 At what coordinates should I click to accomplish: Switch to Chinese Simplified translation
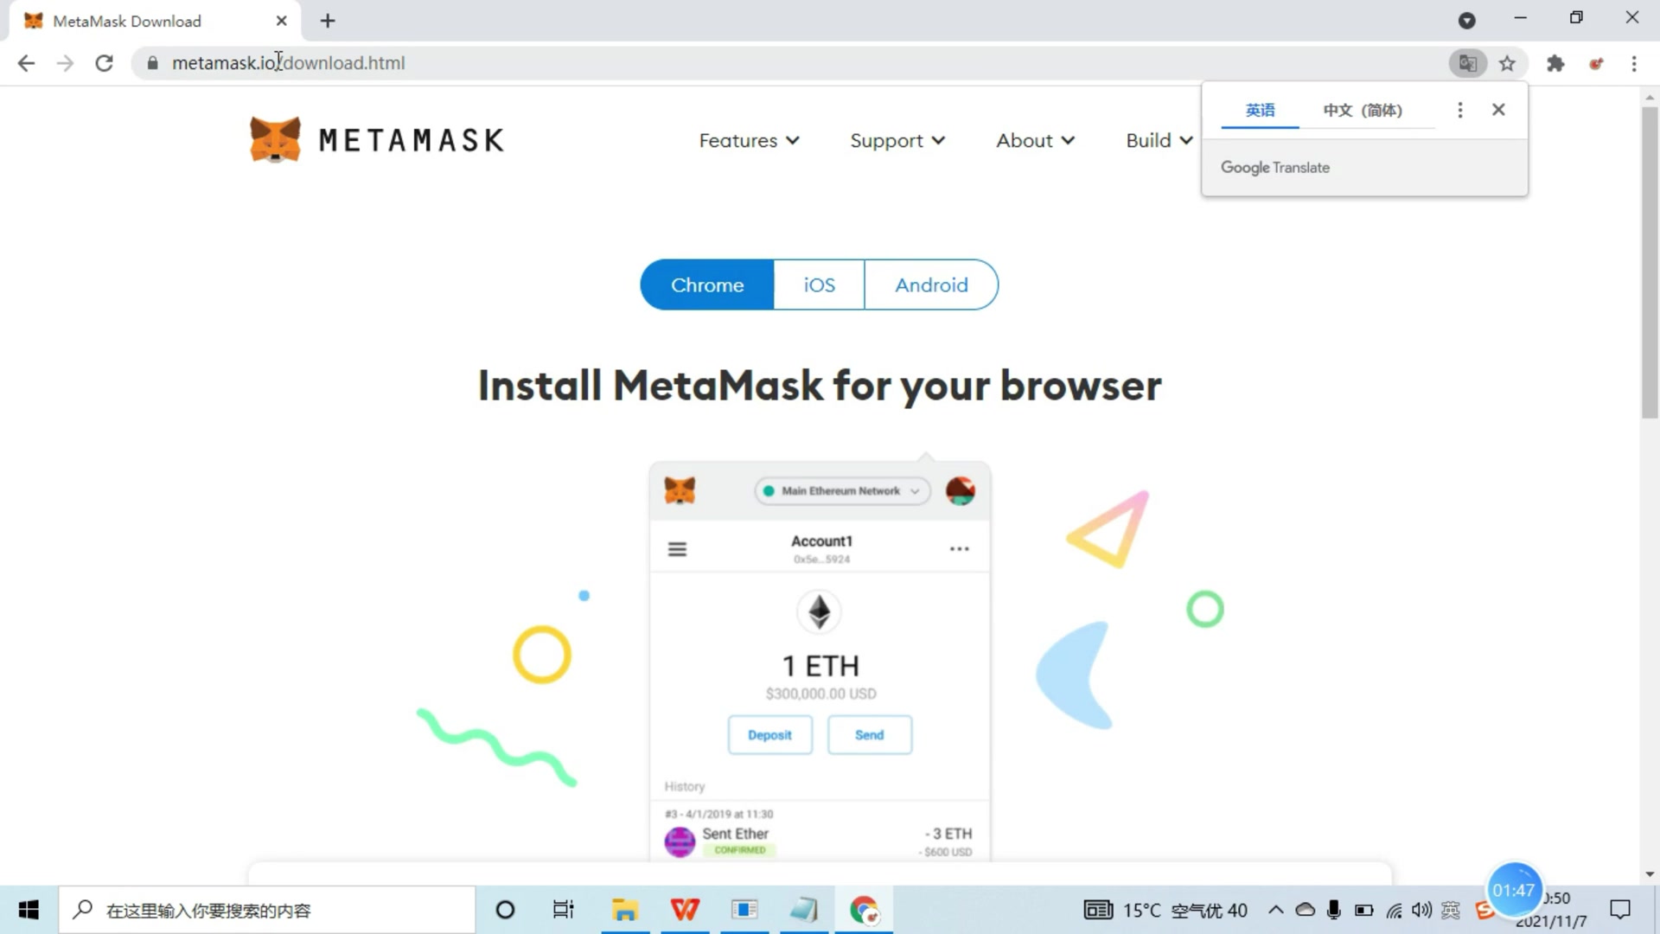(1362, 110)
